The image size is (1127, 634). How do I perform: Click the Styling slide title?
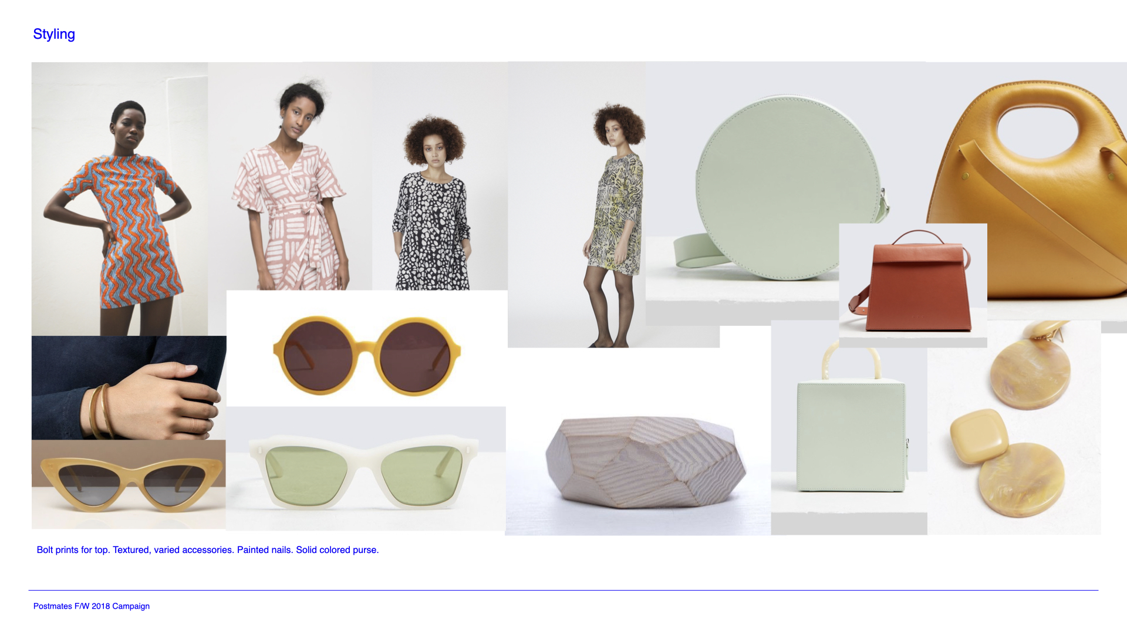(x=54, y=34)
